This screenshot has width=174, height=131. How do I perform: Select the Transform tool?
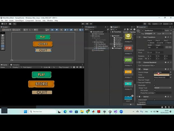coord(3,49)
